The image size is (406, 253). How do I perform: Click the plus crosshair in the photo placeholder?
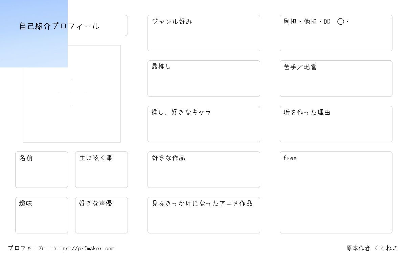click(x=72, y=94)
